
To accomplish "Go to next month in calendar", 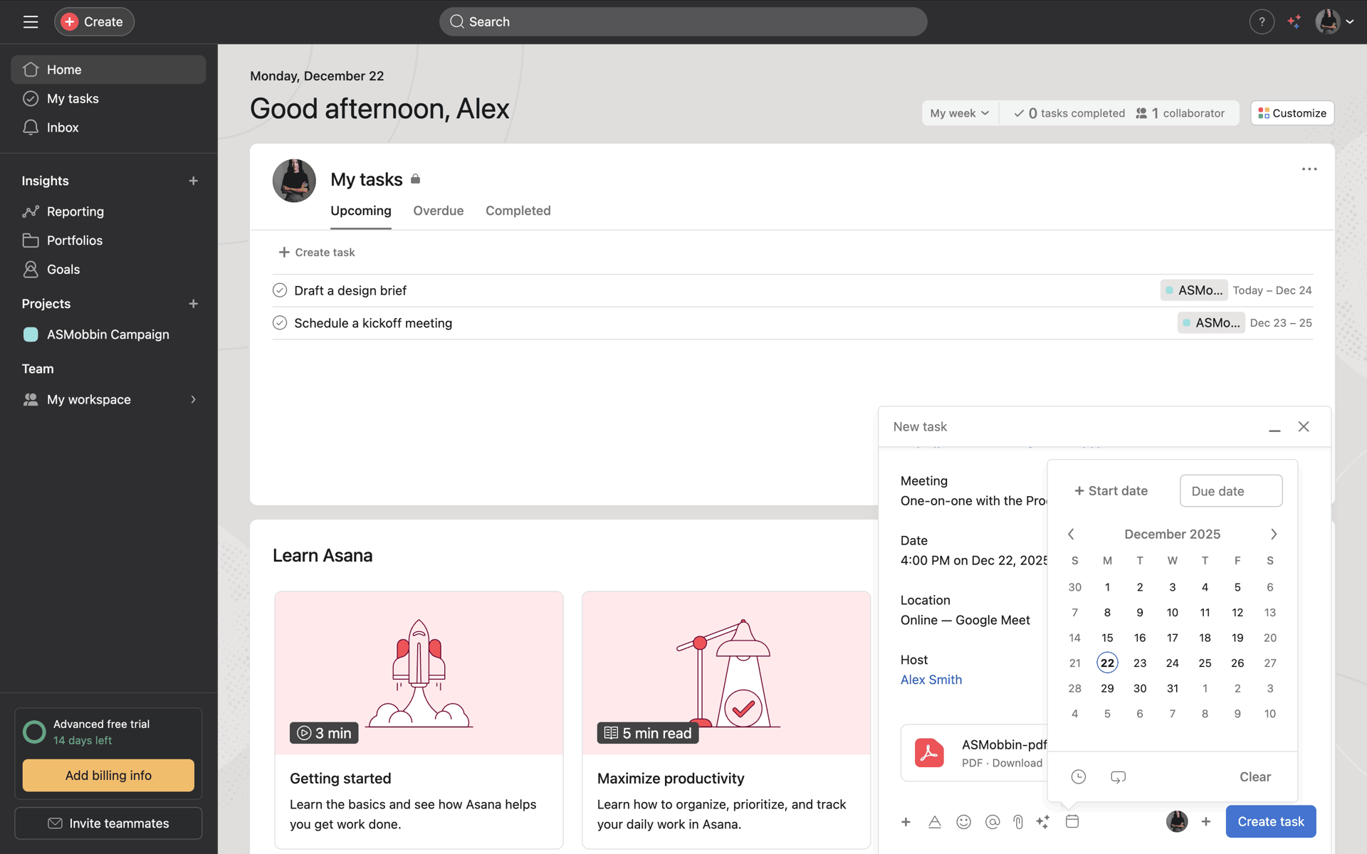I will [x=1274, y=534].
